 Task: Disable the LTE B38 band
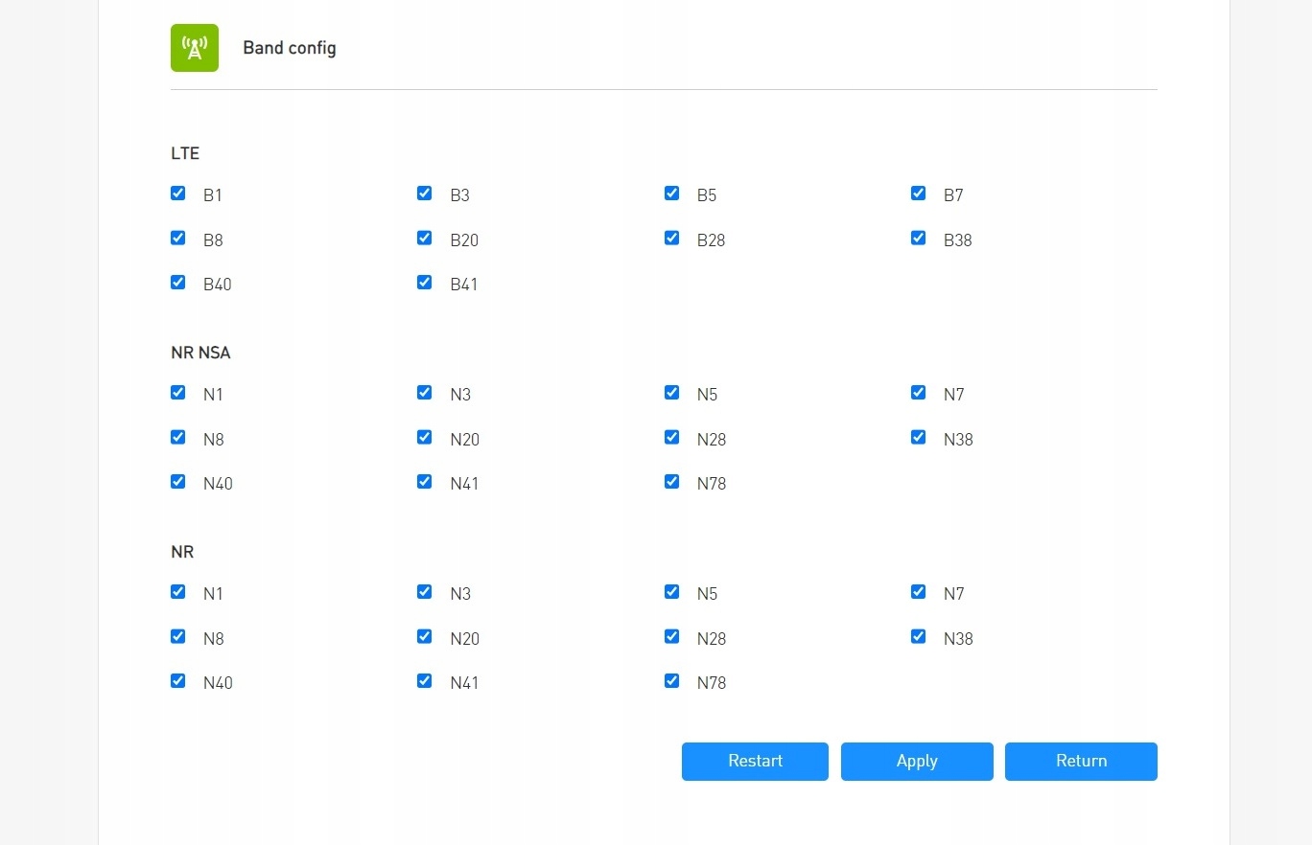(919, 239)
